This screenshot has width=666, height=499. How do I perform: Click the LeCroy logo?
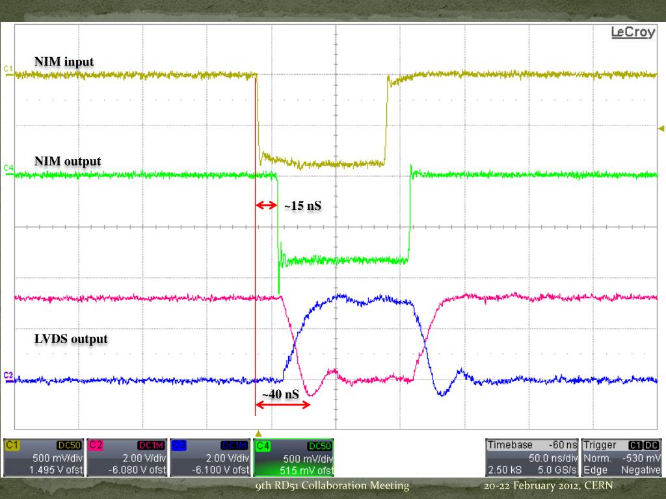click(x=632, y=33)
